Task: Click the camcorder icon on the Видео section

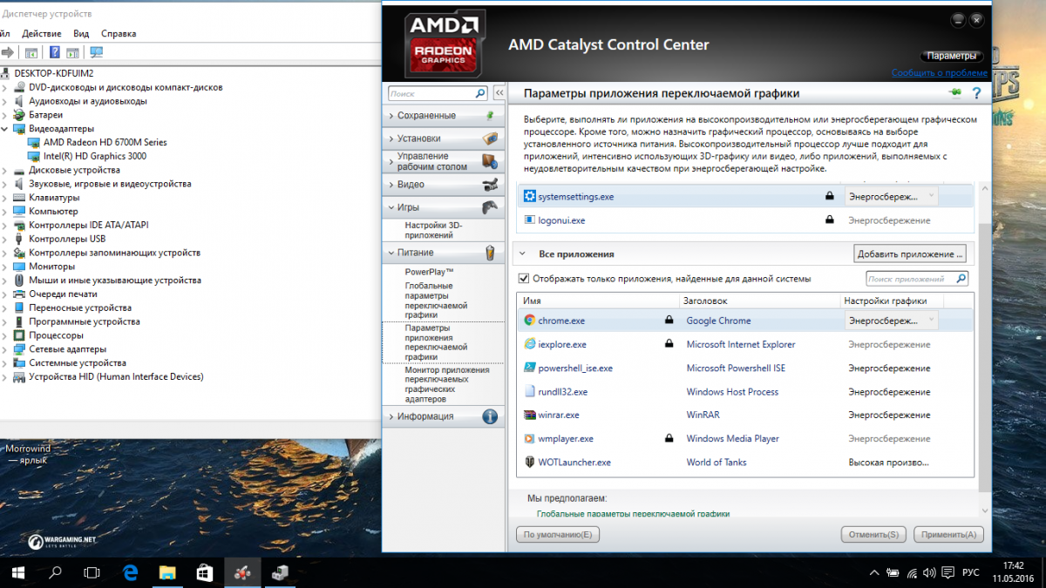Action: coord(490,185)
